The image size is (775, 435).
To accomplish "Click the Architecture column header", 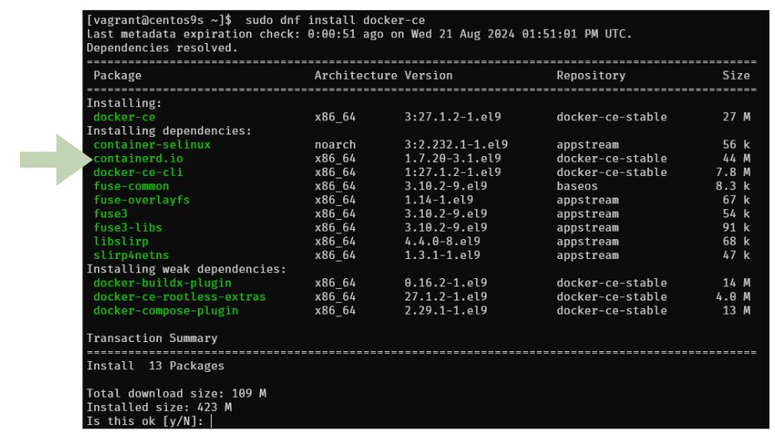I will (355, 76).
